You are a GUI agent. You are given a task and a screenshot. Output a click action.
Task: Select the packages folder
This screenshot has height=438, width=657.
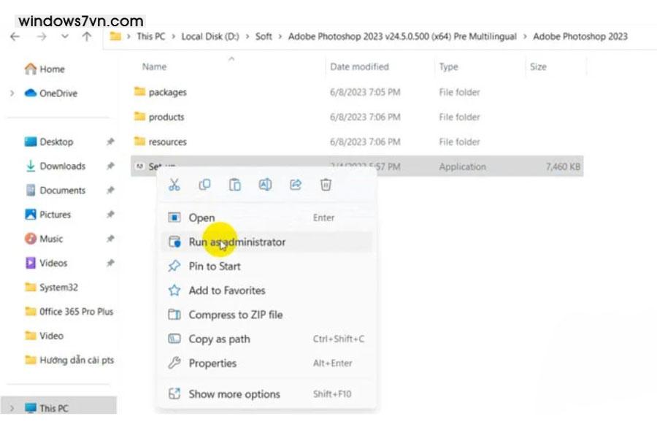tap(167, 93)
